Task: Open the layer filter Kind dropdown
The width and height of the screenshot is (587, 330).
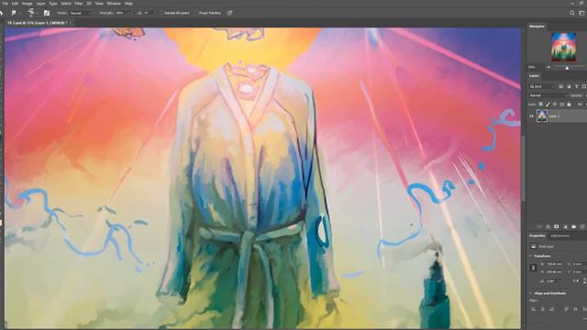Action: click(x=542, y=86)
